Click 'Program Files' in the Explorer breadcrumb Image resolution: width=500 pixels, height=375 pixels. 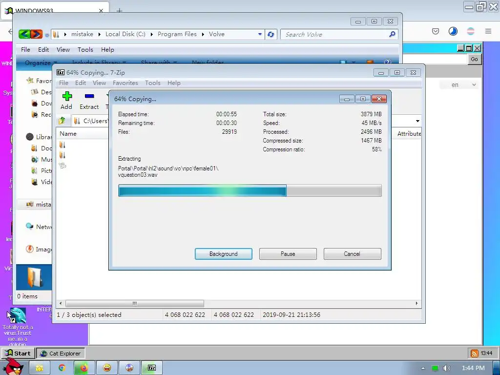(177, 34)
